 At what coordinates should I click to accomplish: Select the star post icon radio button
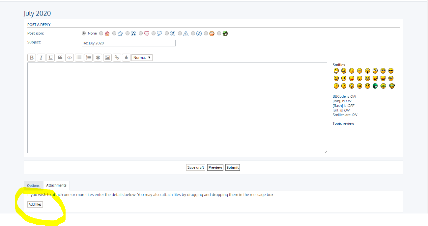coord(114,33)
